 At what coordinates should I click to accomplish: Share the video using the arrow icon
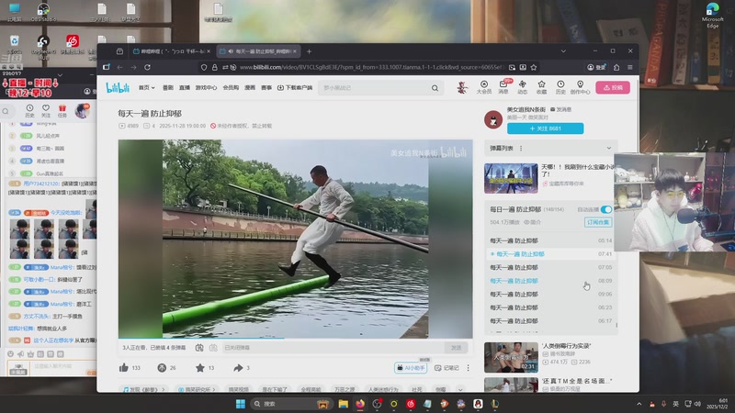(238, 368)
